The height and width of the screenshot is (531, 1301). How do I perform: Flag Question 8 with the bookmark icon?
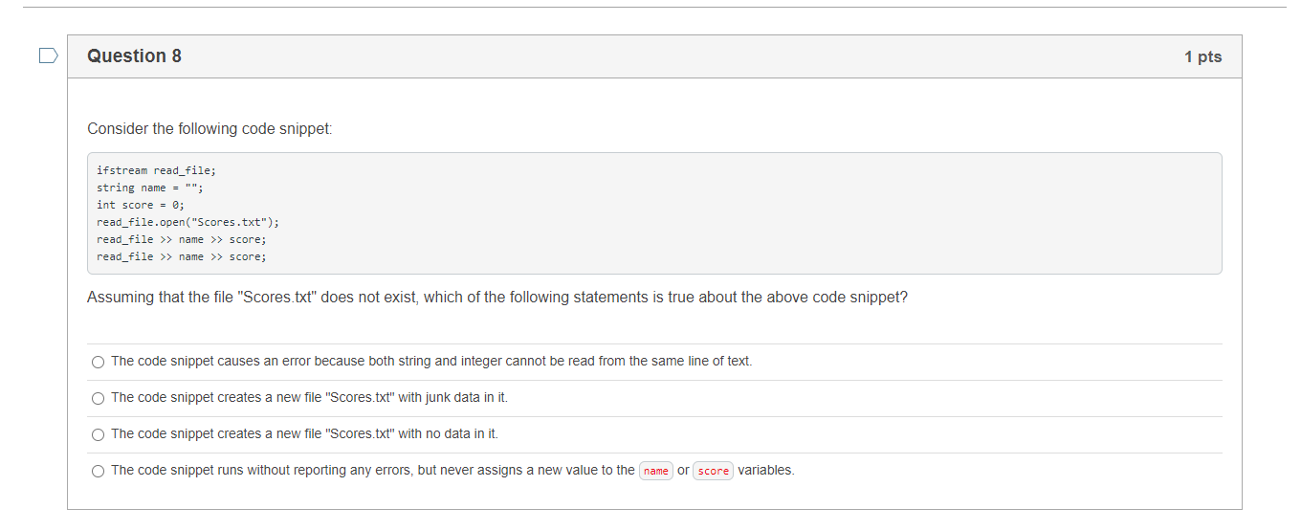tap(48, 56)
